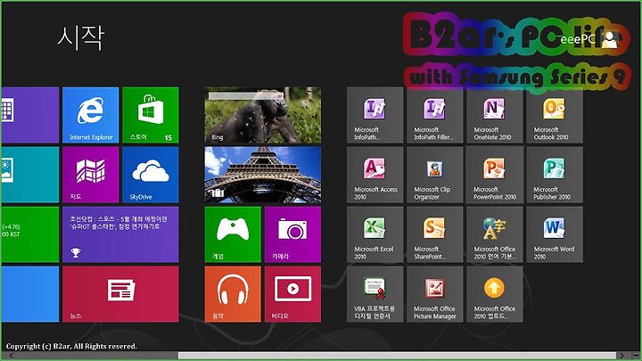Click the zoom-out minus button at corner
The image size is (642, 361).
click(635, 356)
